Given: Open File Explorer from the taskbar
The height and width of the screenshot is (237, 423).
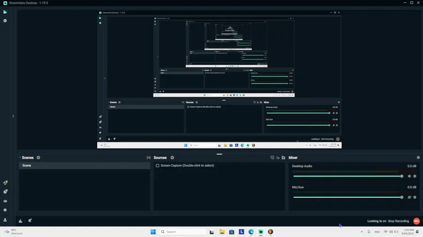Looking at the screenshot, I should 222,232.
